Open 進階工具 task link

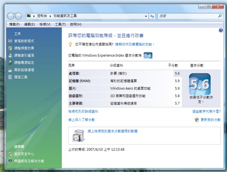click(21, 77)
